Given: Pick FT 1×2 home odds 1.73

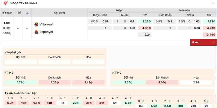Looking at the screenshot, I should 21,82.
